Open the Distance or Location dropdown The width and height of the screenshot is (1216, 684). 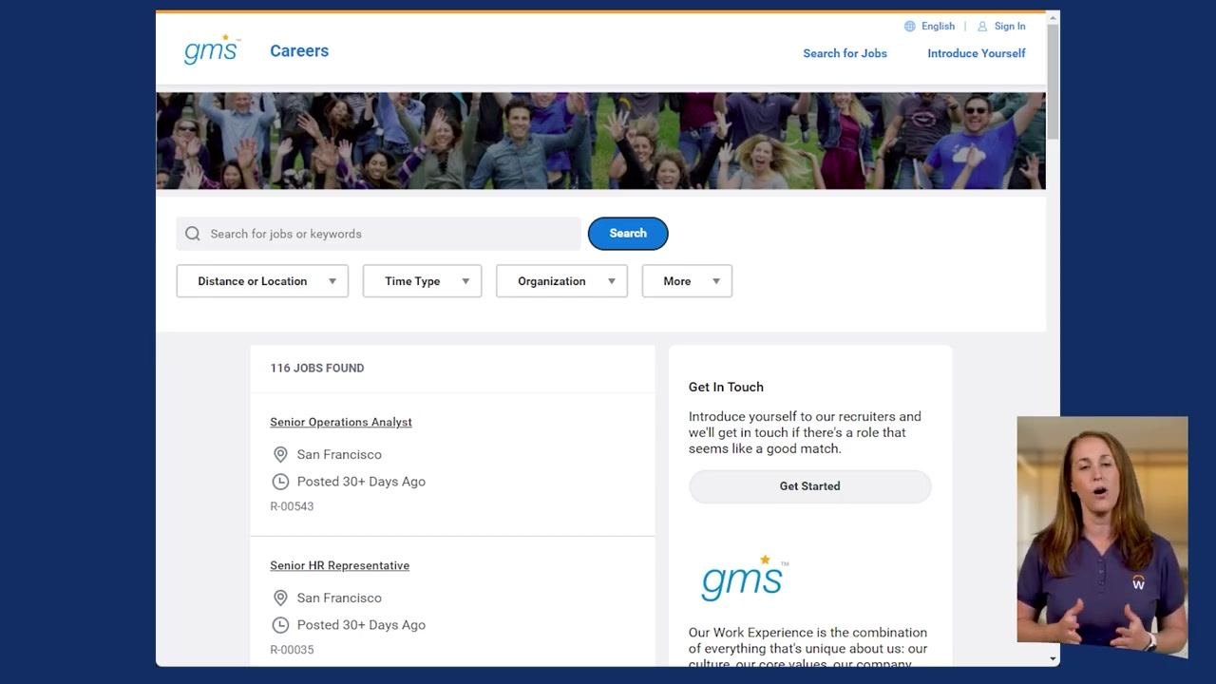click(x=262, y=281)
